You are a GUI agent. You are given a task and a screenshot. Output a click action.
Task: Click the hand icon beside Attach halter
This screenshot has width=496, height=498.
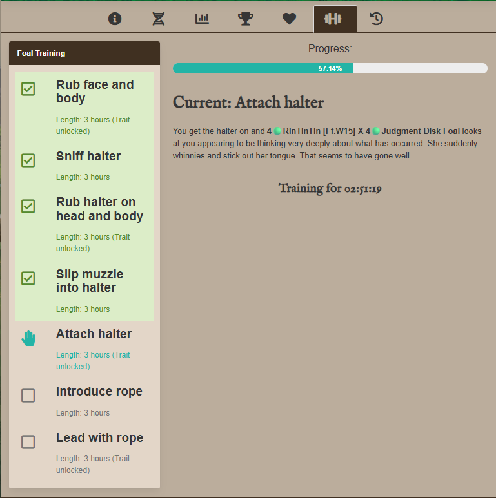[x=28, y=338]
